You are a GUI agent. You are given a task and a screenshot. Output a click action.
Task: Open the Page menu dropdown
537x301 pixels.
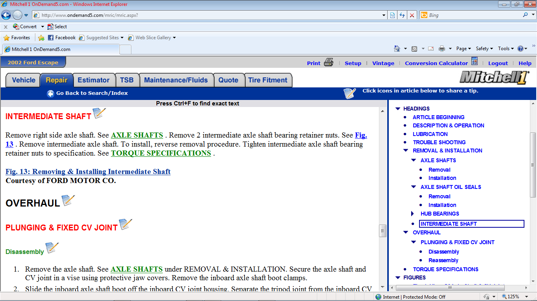click(x=464, y=49)
